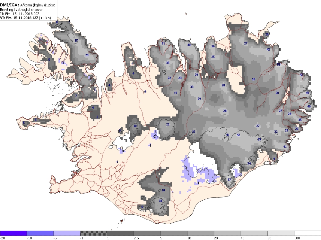The image size is (321, 240).
Task: Click the map value '36' on the northern peninsula
Action: click(213, 46)
